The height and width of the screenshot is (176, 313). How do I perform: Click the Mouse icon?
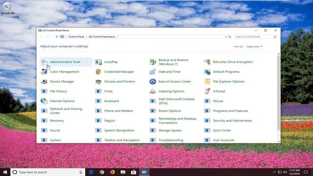[207, 101]
